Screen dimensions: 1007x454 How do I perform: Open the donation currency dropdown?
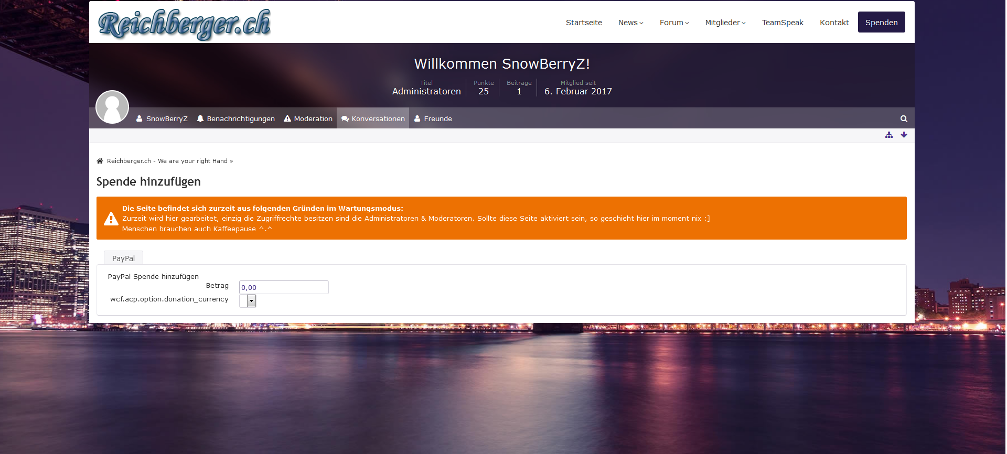(x=251, y=301)
